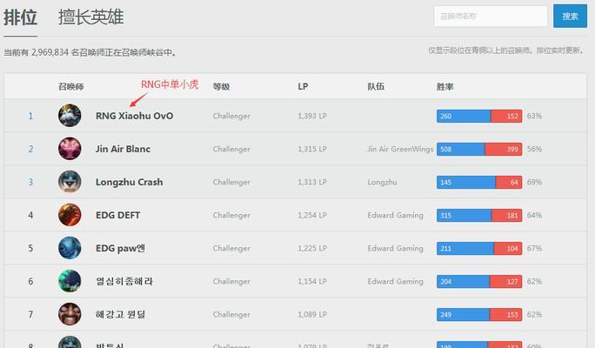Screen dimensions: 595x348
Task: Click the 1,393 LP value
Action: 312,116
